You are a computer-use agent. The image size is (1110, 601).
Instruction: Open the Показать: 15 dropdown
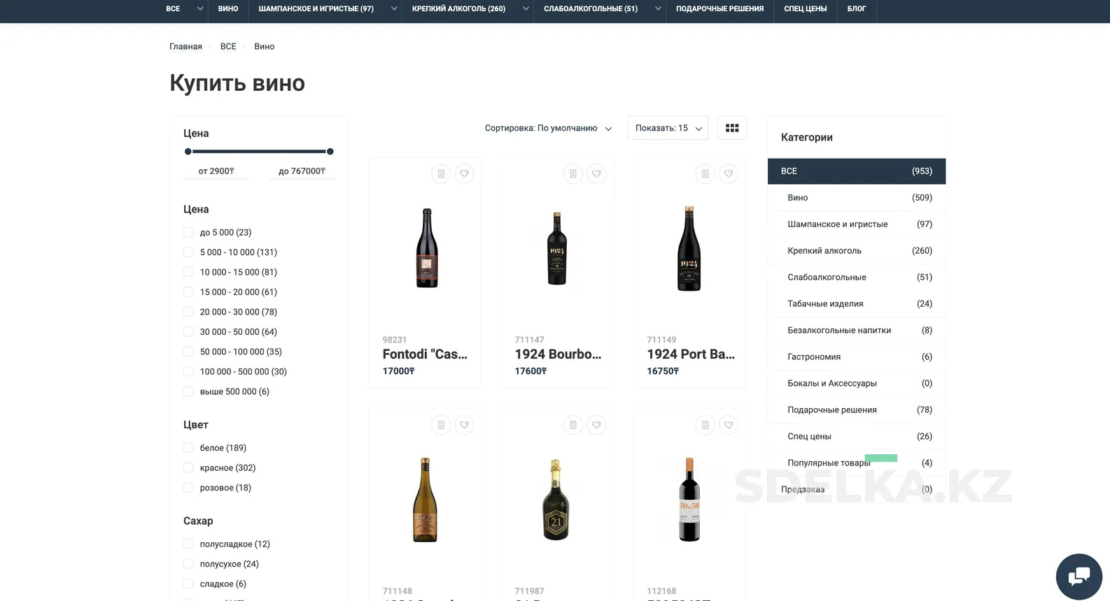668,128
